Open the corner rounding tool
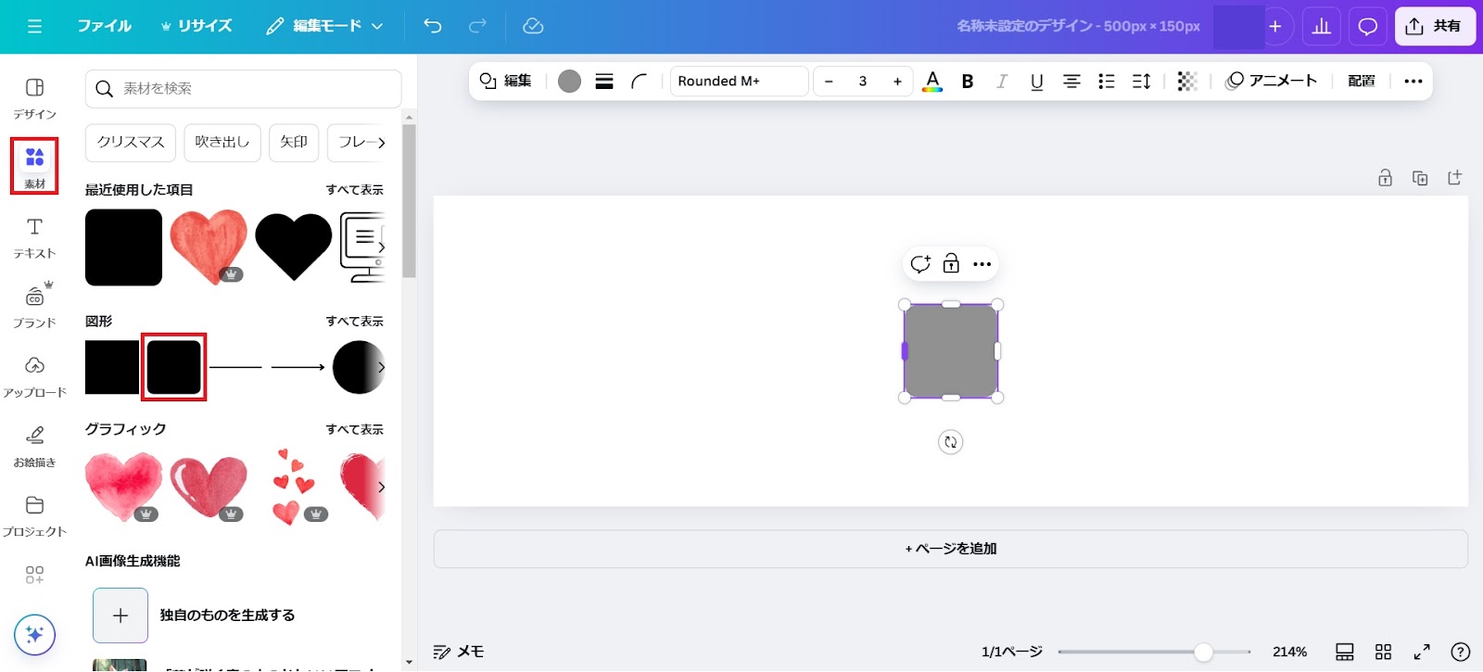Viewport: 1483px width, 672px height. 639,82
